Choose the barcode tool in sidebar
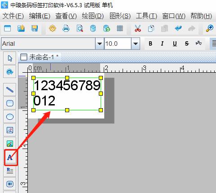The width and height of the screenshot is (216, 193). pos(10,184)
